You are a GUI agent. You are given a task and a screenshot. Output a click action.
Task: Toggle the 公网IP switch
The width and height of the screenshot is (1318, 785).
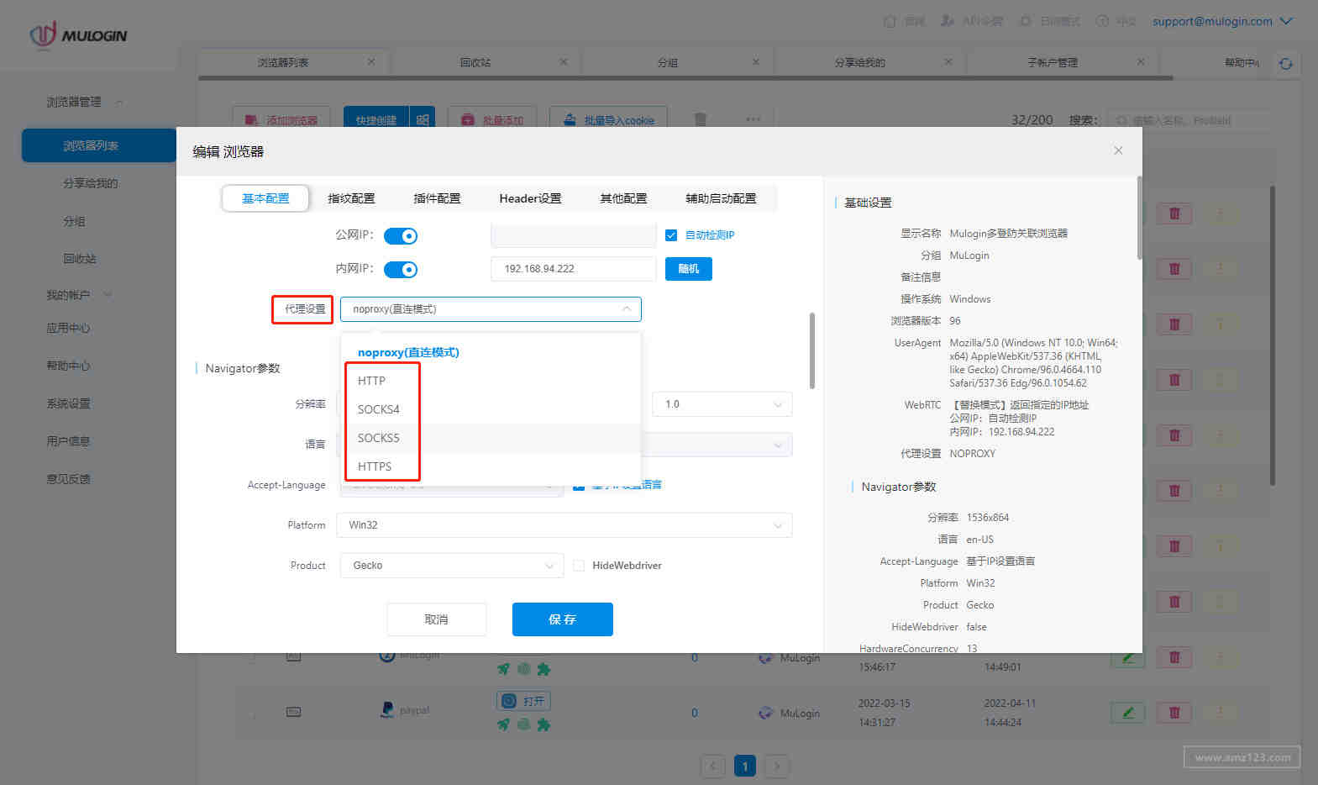tap(401, 236)
